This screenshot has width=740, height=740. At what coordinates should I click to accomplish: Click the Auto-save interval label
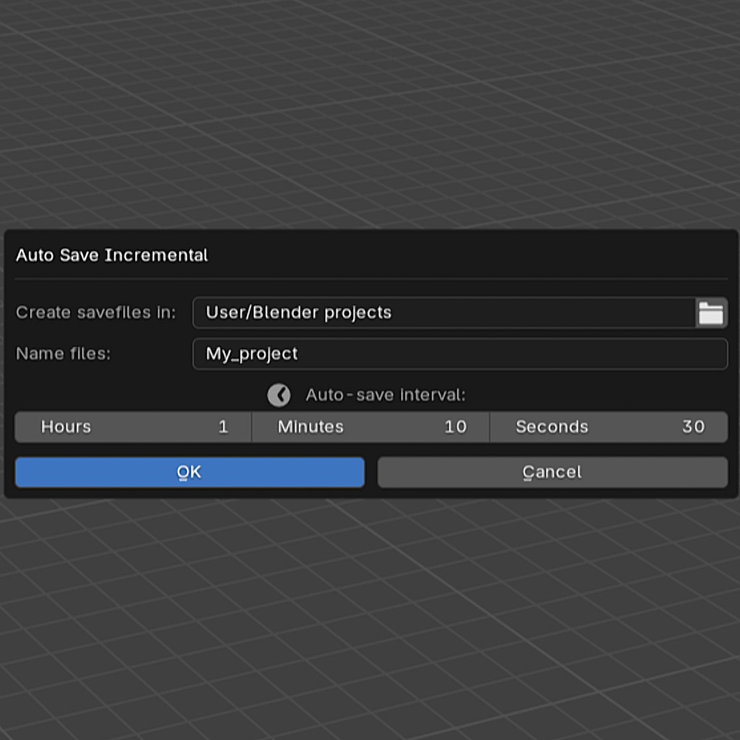[385, 394]
